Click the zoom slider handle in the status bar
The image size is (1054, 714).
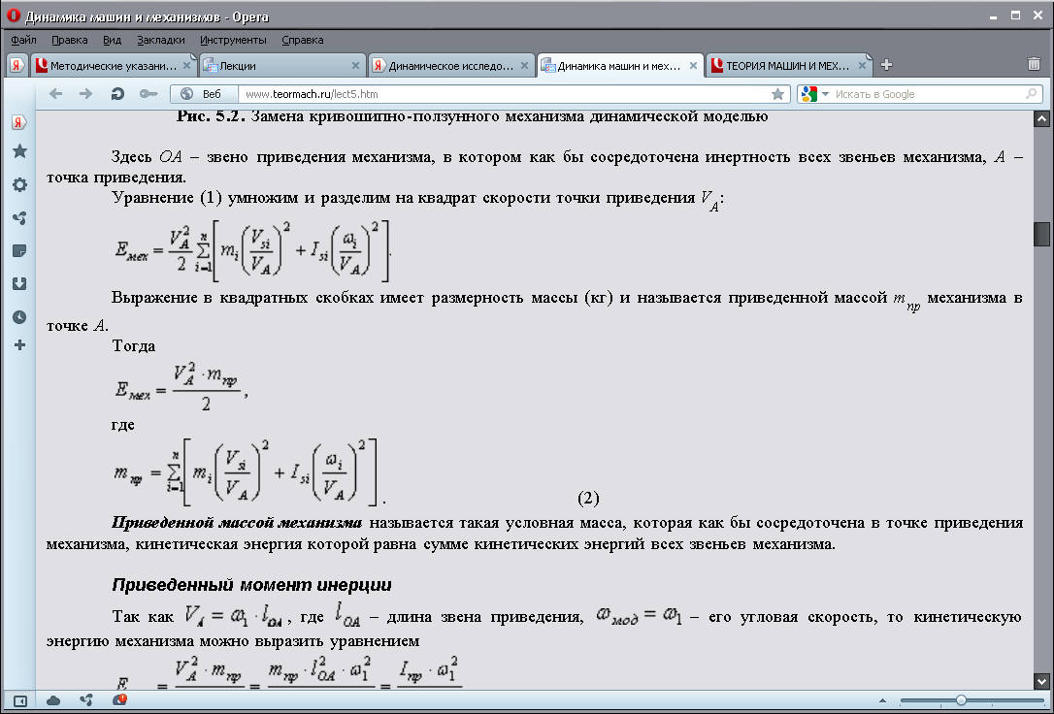[961, 700]
